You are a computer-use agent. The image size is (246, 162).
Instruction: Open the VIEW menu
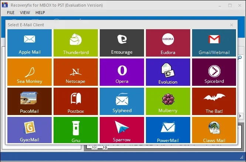coord(25,13)
